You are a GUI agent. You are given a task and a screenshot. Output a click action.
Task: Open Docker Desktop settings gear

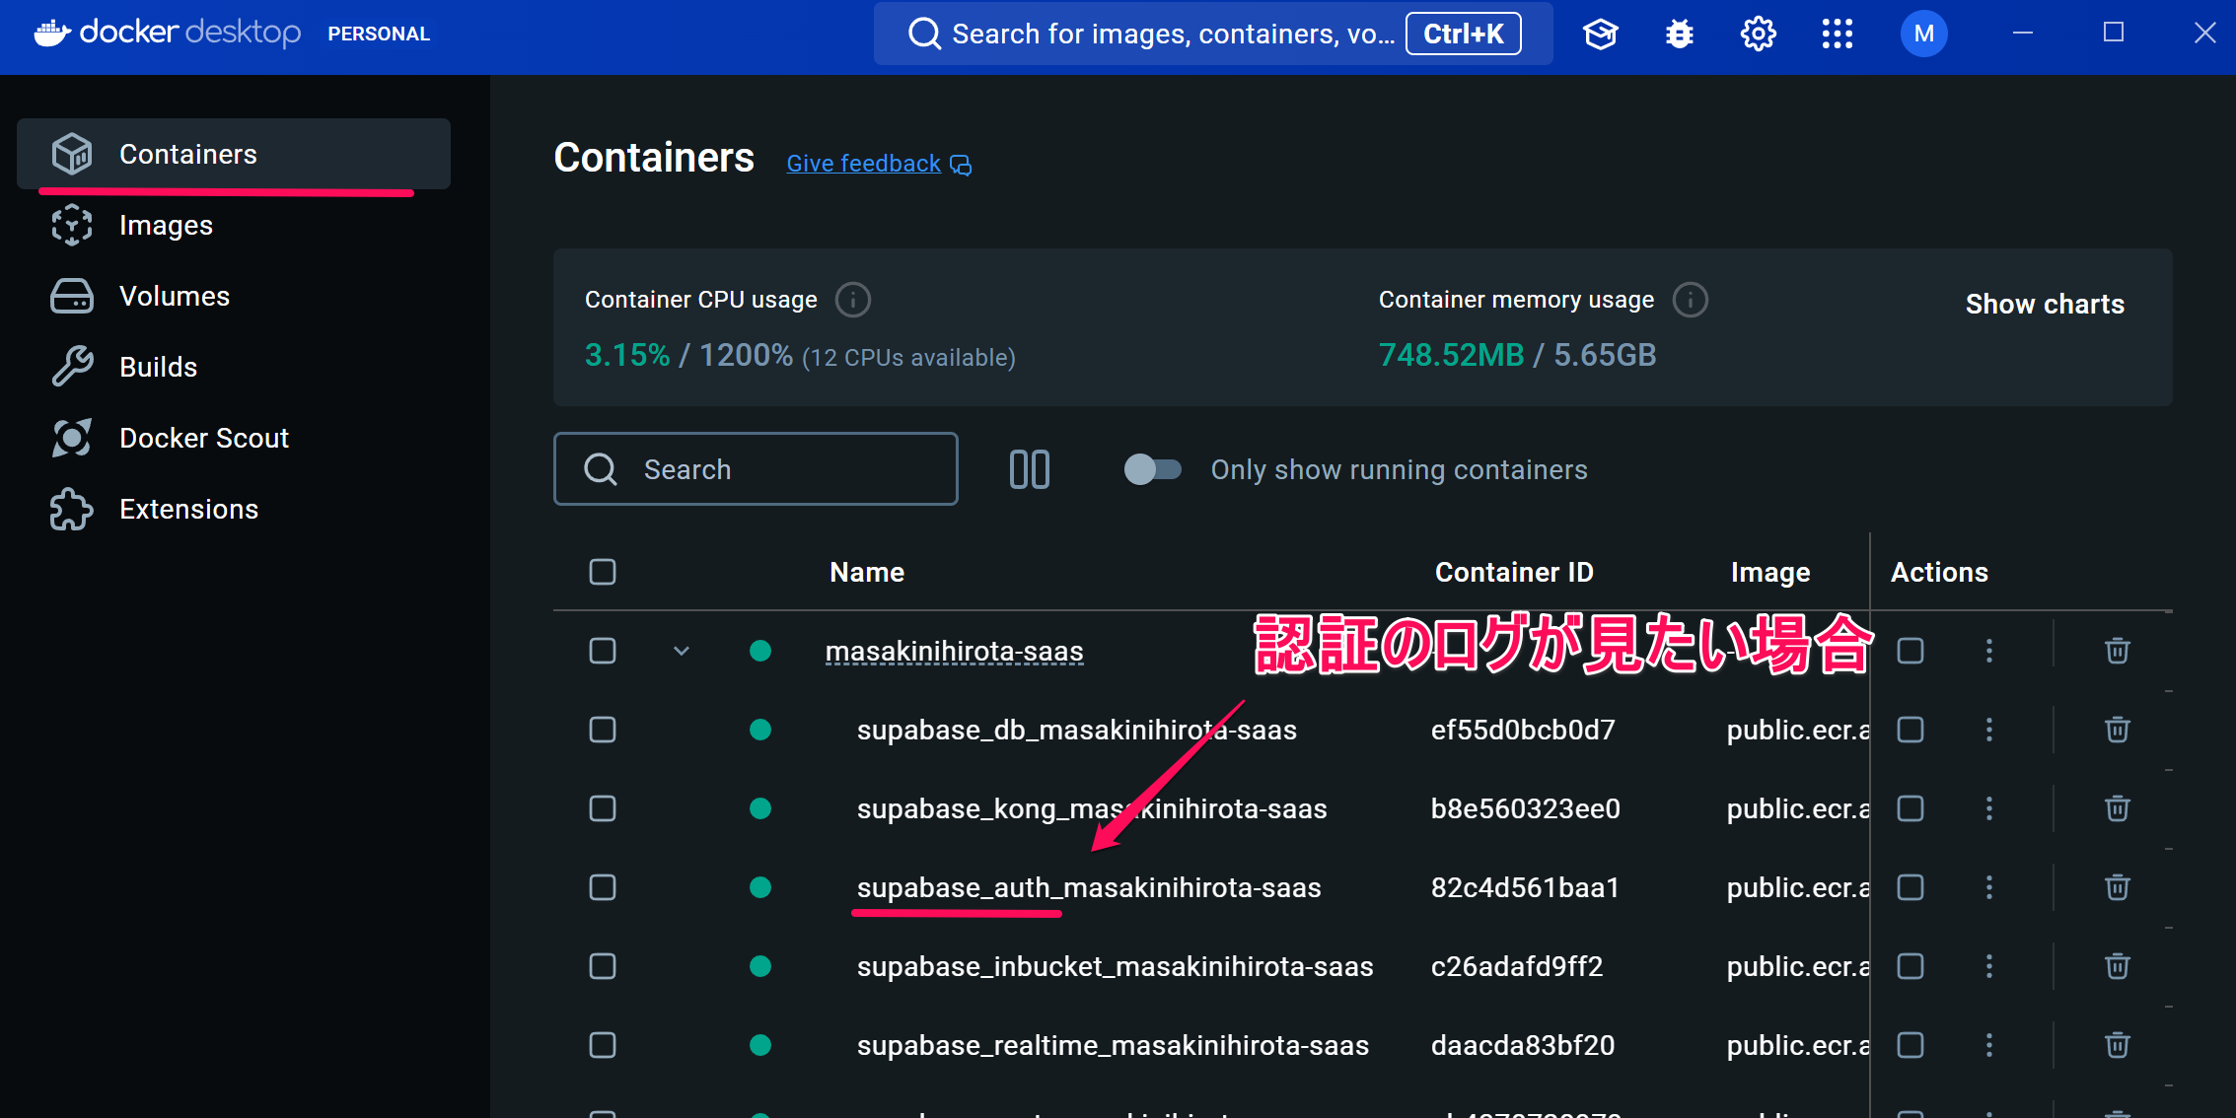tap(1757, 33)
